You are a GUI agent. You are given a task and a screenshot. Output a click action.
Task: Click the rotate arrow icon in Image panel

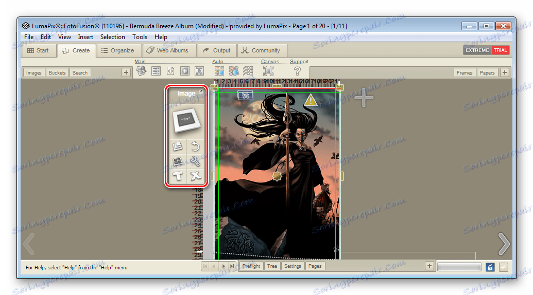tap(196, 146)
